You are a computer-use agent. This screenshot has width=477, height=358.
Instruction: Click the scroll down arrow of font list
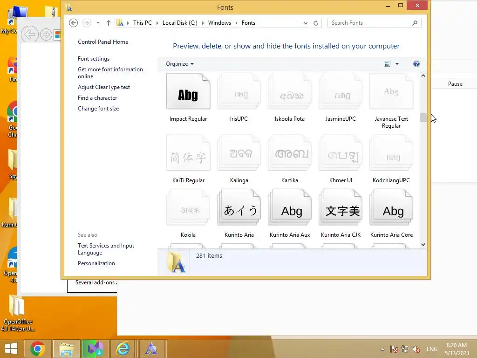[423, 244]
